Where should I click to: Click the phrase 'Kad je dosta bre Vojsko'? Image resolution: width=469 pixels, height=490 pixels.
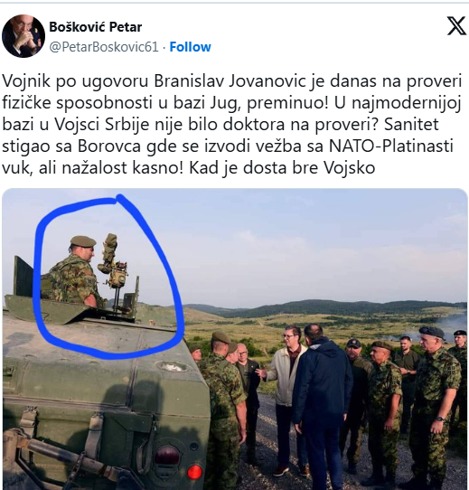282,167
